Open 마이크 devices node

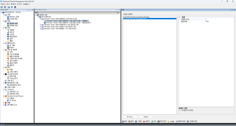click(12, 32)
